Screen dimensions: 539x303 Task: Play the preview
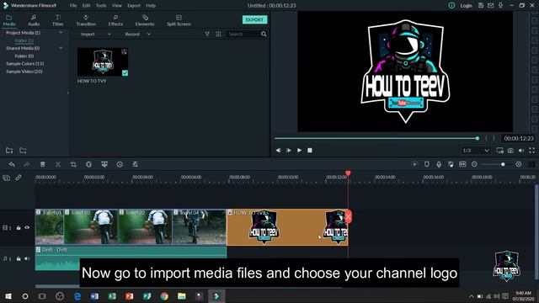point(300,151)
